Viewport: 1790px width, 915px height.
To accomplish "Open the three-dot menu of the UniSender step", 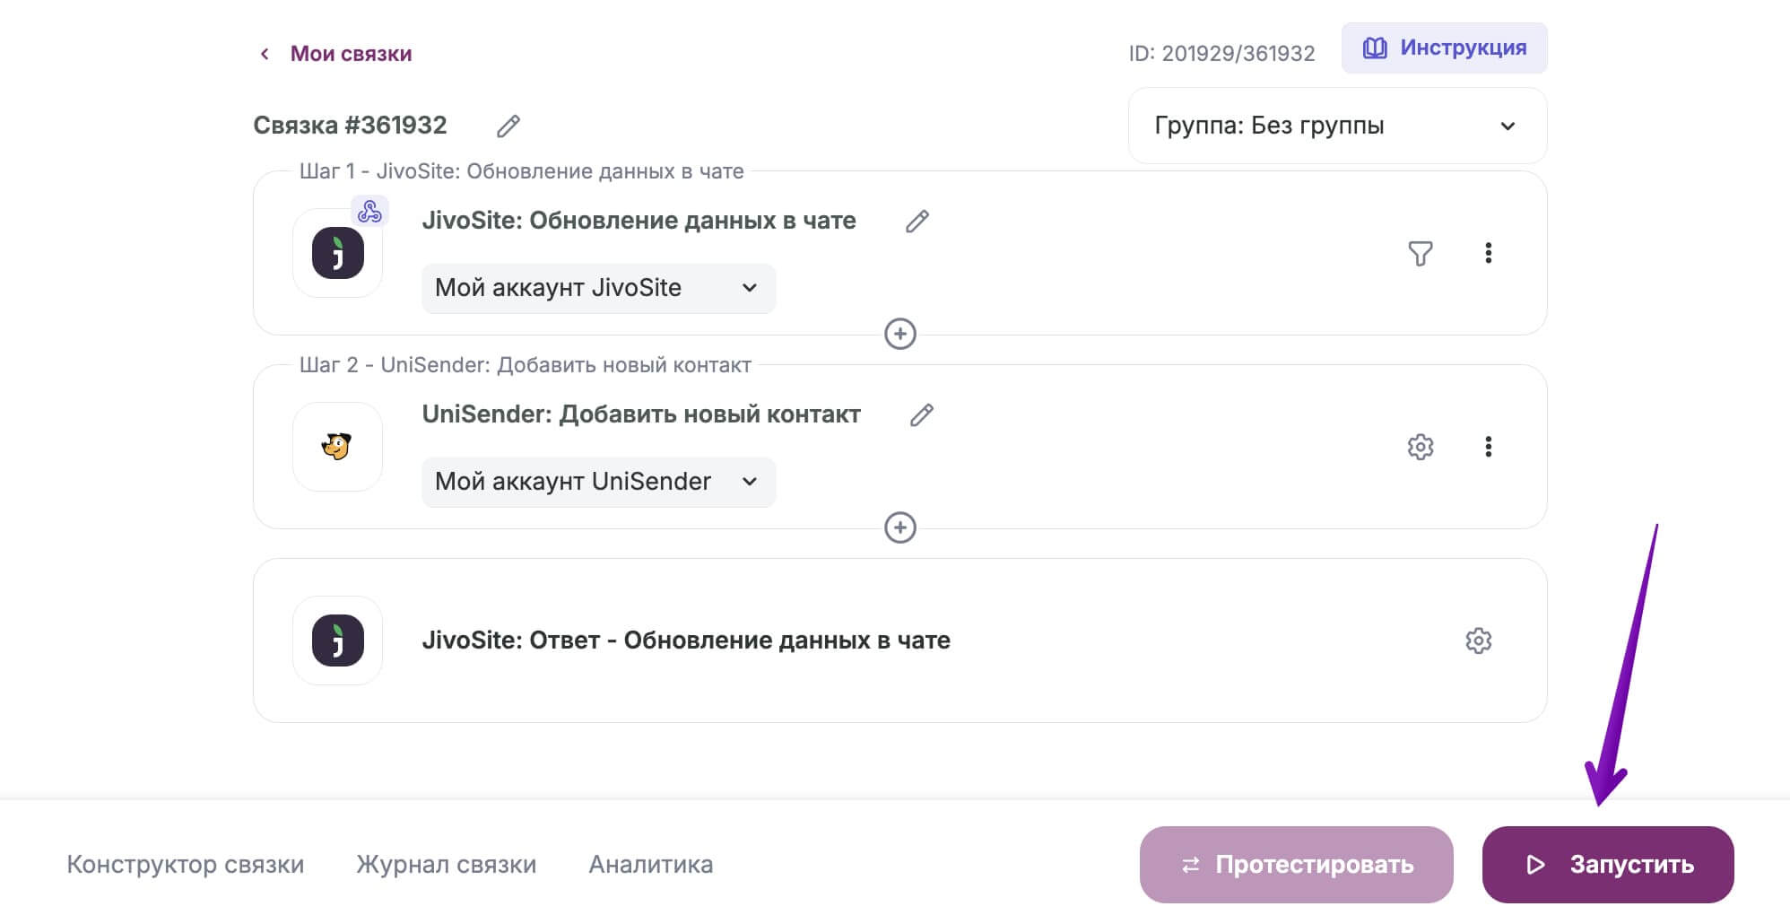I will (1489, 447).
